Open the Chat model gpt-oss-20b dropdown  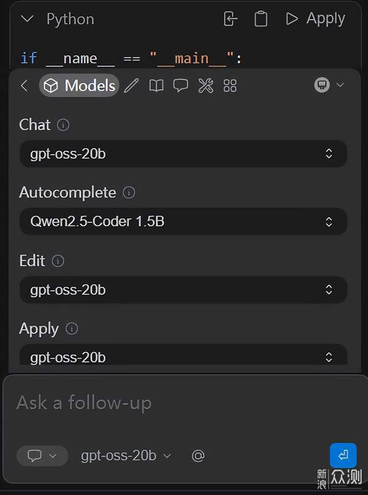pos(183,154)
